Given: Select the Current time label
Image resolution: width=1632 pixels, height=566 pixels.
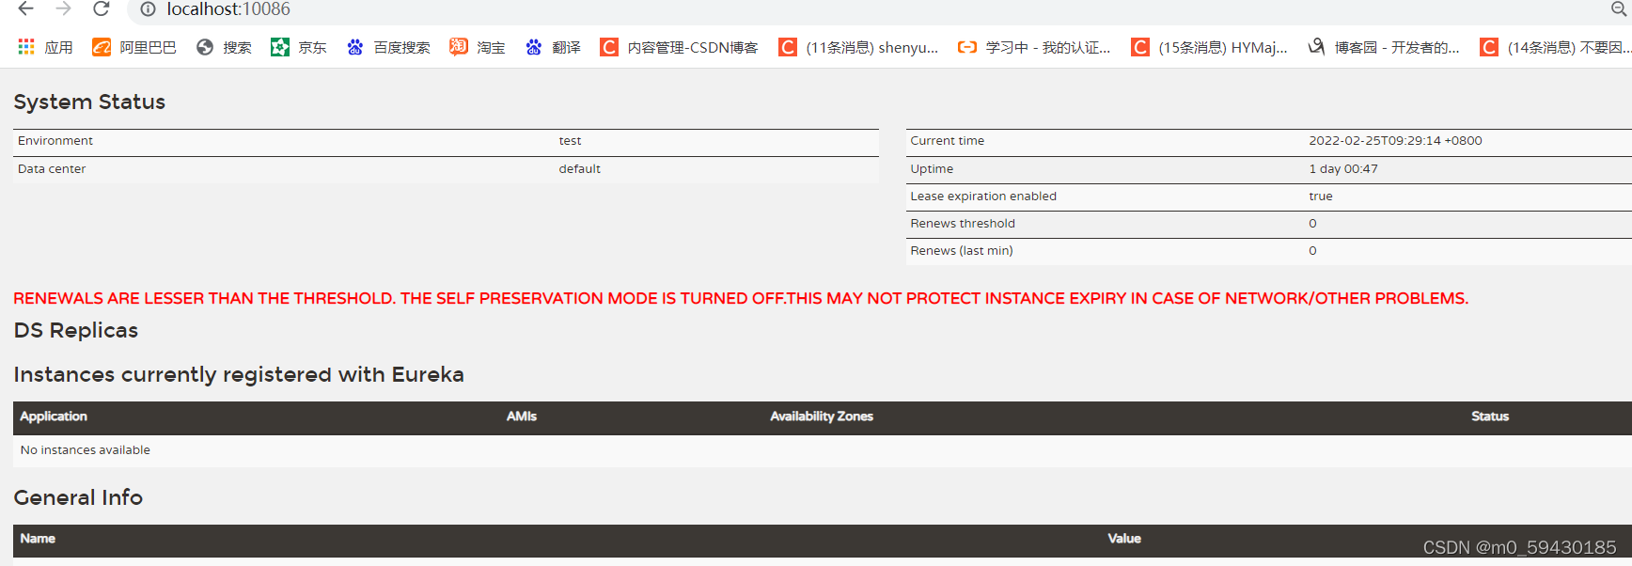Looking at the screenshot, I should (947, 141).
